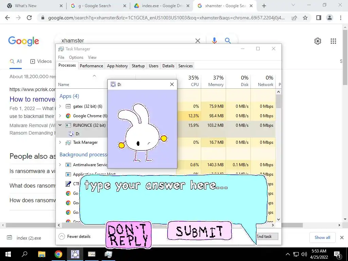Screen dimensions: 348x261
Task: Click Show all downloads
Action: pos(322,238)
